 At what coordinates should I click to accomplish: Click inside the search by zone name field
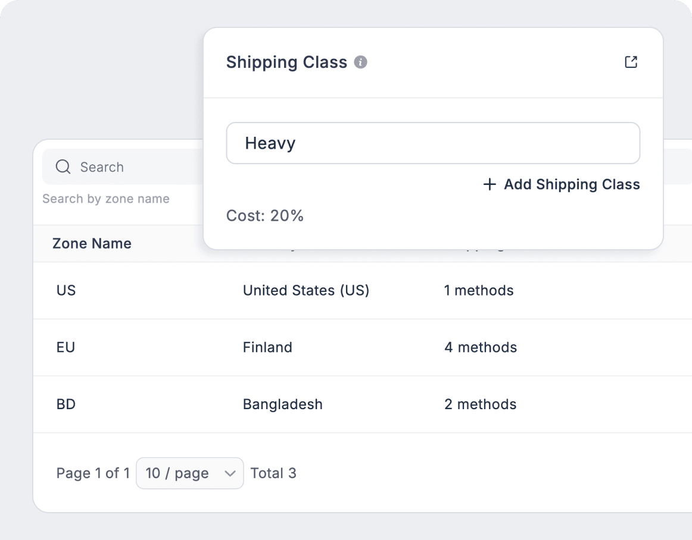click(106, 198)
